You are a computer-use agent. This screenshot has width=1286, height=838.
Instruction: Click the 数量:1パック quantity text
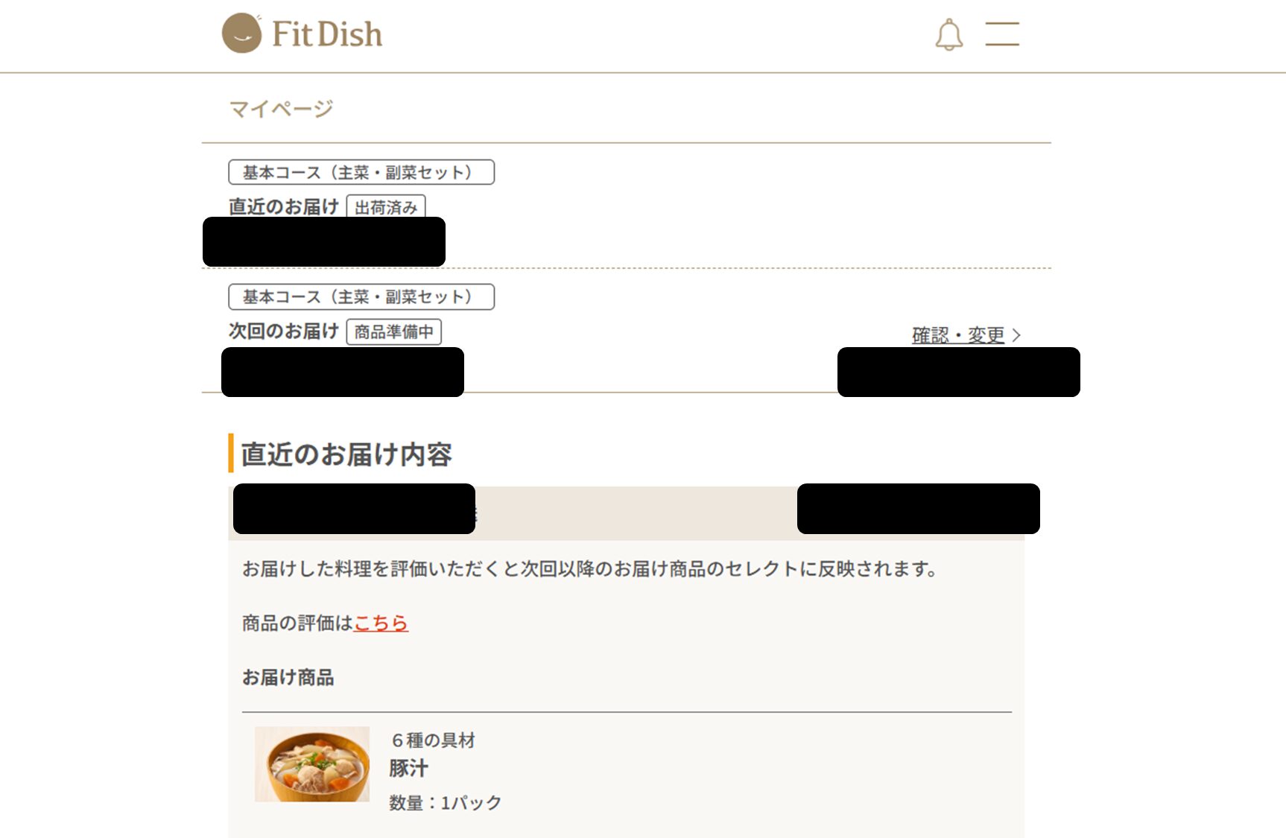tap(445, 803)
